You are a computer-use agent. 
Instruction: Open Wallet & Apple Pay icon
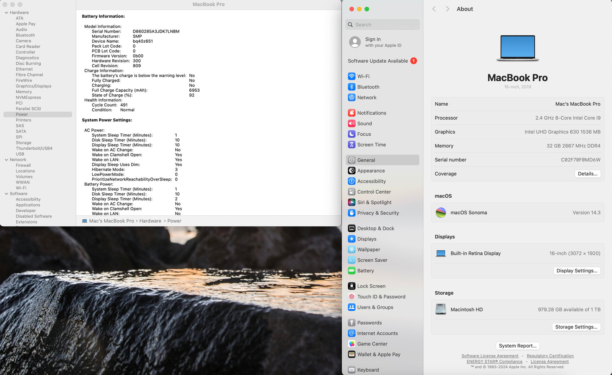click(x=352, y=354)
